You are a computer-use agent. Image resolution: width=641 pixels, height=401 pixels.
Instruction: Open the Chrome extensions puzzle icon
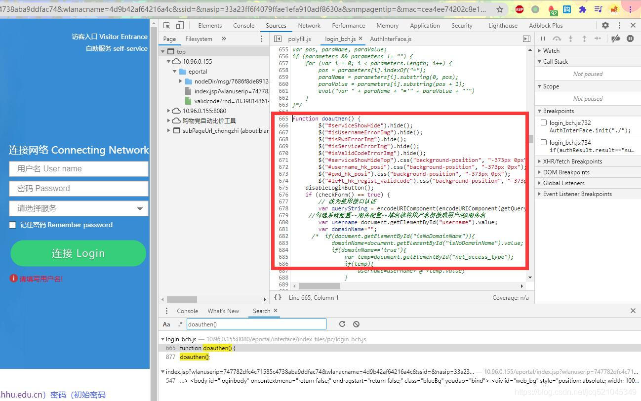point(583,9)
